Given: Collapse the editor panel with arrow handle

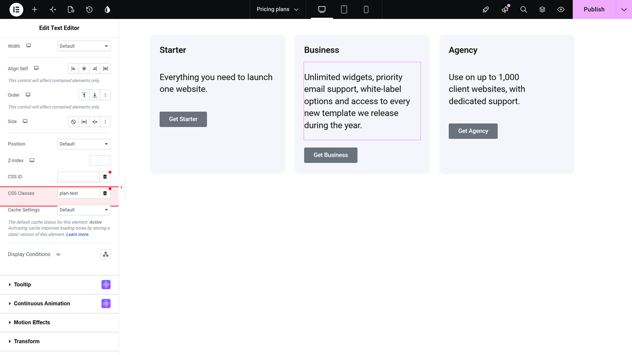Looking at the screenshot, I should (x=122, y=187).
